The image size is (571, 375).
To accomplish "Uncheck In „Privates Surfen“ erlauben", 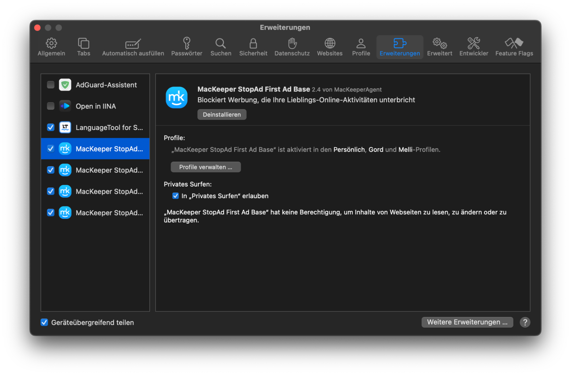I will click(x=175, y=196).
